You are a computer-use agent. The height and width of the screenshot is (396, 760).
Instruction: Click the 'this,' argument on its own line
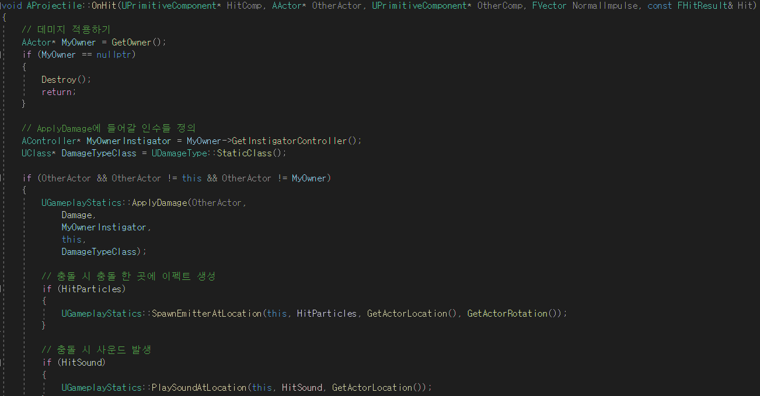[74, 240]
